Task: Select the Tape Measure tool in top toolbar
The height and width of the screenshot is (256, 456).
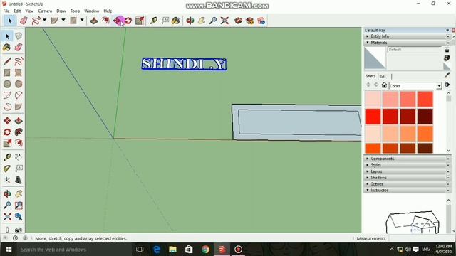Action: click(x=154, y=21)
